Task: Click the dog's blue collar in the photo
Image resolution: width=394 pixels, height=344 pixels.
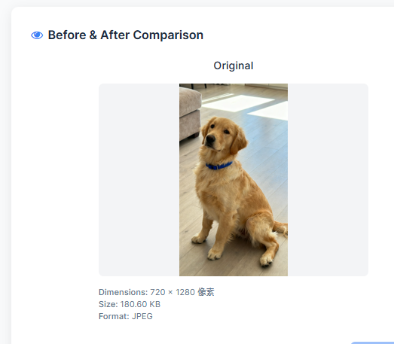Action: [x=219, y=166]
